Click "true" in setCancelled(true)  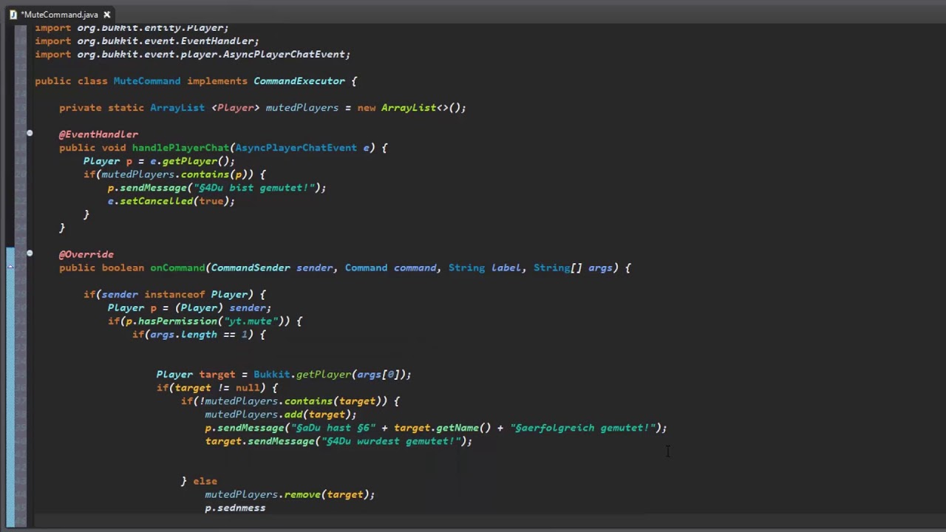tap(211, 201)
